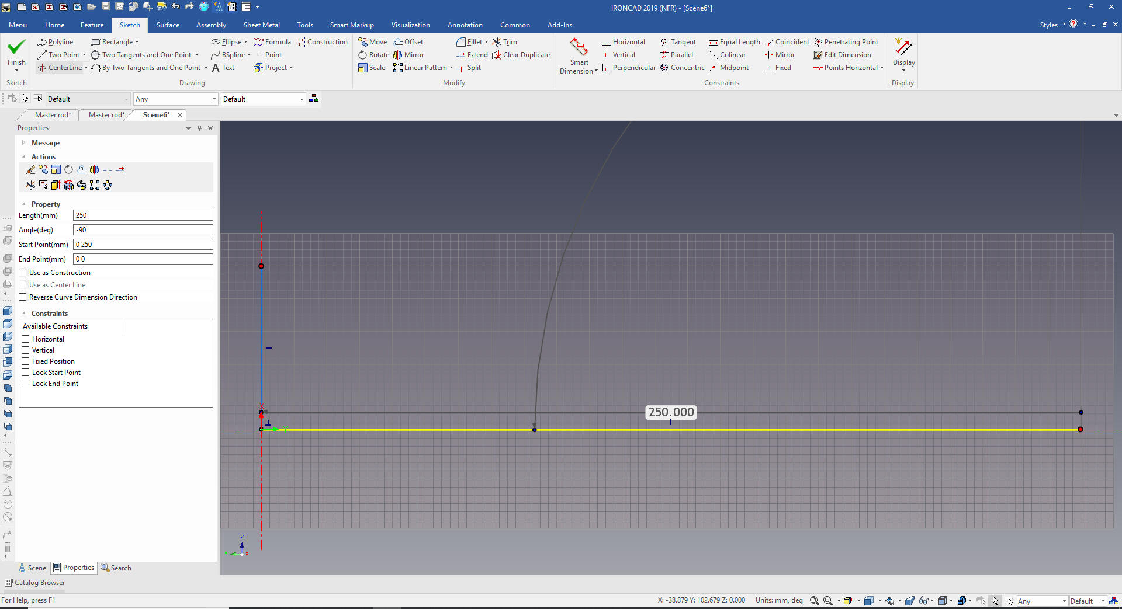Apply the Equal Length constraint
The width and height of the screenshot is (1122, 609).
[x=735, y=42]
